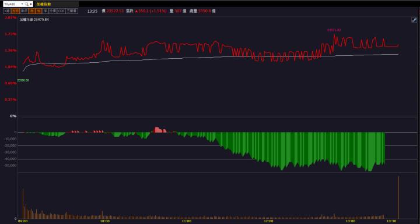
Task: Click the link icon at chart top-right
Action: pyautogui.click(x=414, y=20)
